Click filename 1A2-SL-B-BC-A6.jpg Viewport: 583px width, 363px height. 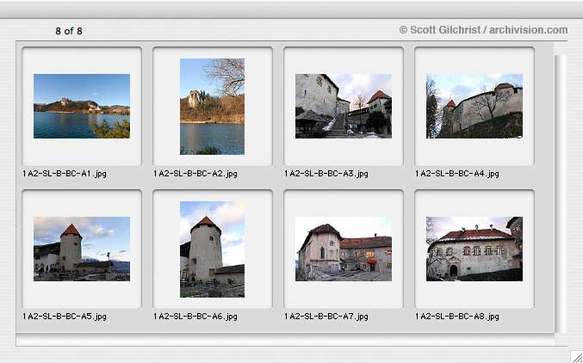(x=195, y=317)
